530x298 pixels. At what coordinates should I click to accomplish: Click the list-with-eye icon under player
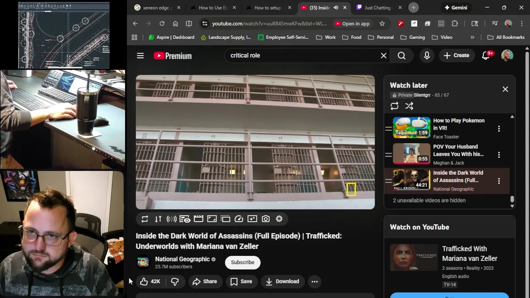(185, 219)
